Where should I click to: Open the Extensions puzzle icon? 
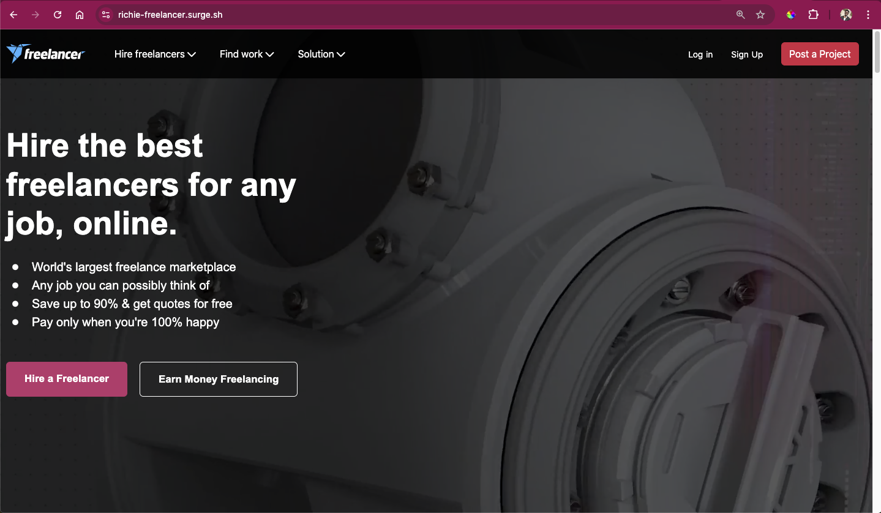pyautogui.click(x=814, y=15)
